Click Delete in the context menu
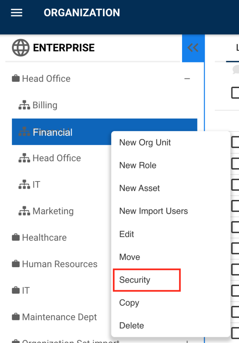239x343 pixels. (x=131, y=326)
